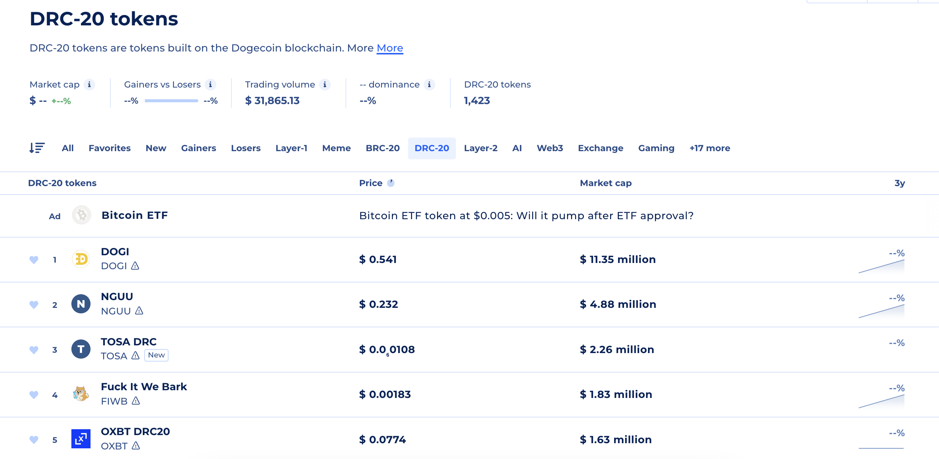The width and height of the screenshot is (939, 459).
Task: Open the DOGI token name link
Action: point(115,252)
